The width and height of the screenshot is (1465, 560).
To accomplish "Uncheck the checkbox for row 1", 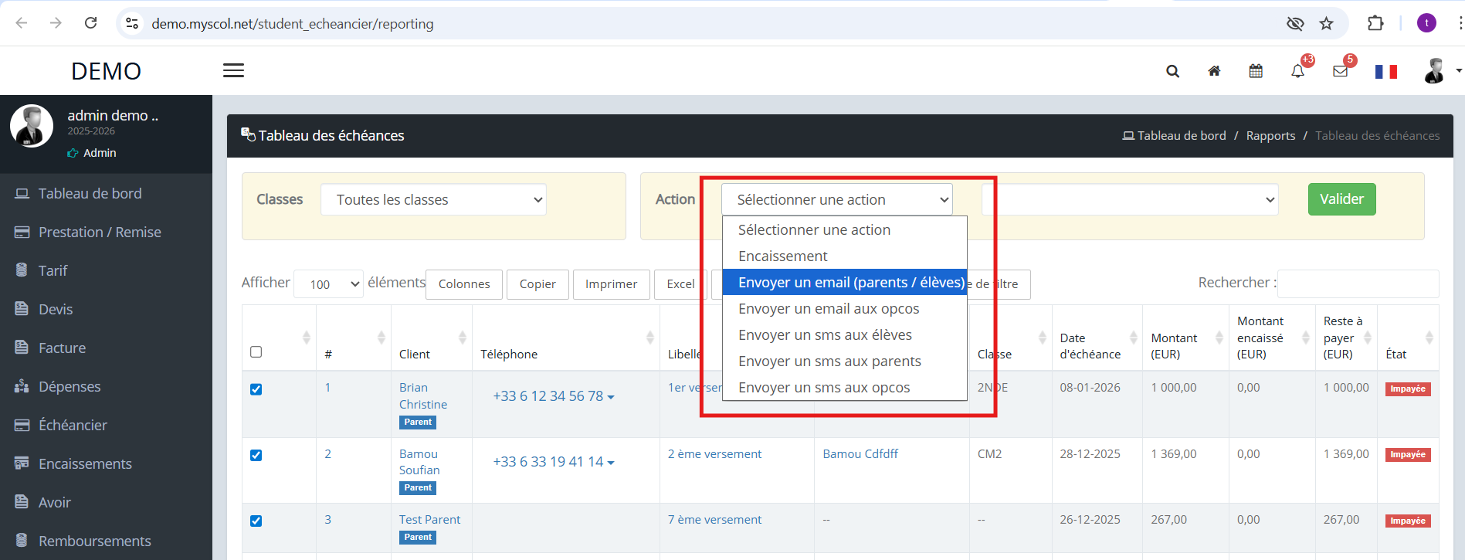I will (256, 389).
